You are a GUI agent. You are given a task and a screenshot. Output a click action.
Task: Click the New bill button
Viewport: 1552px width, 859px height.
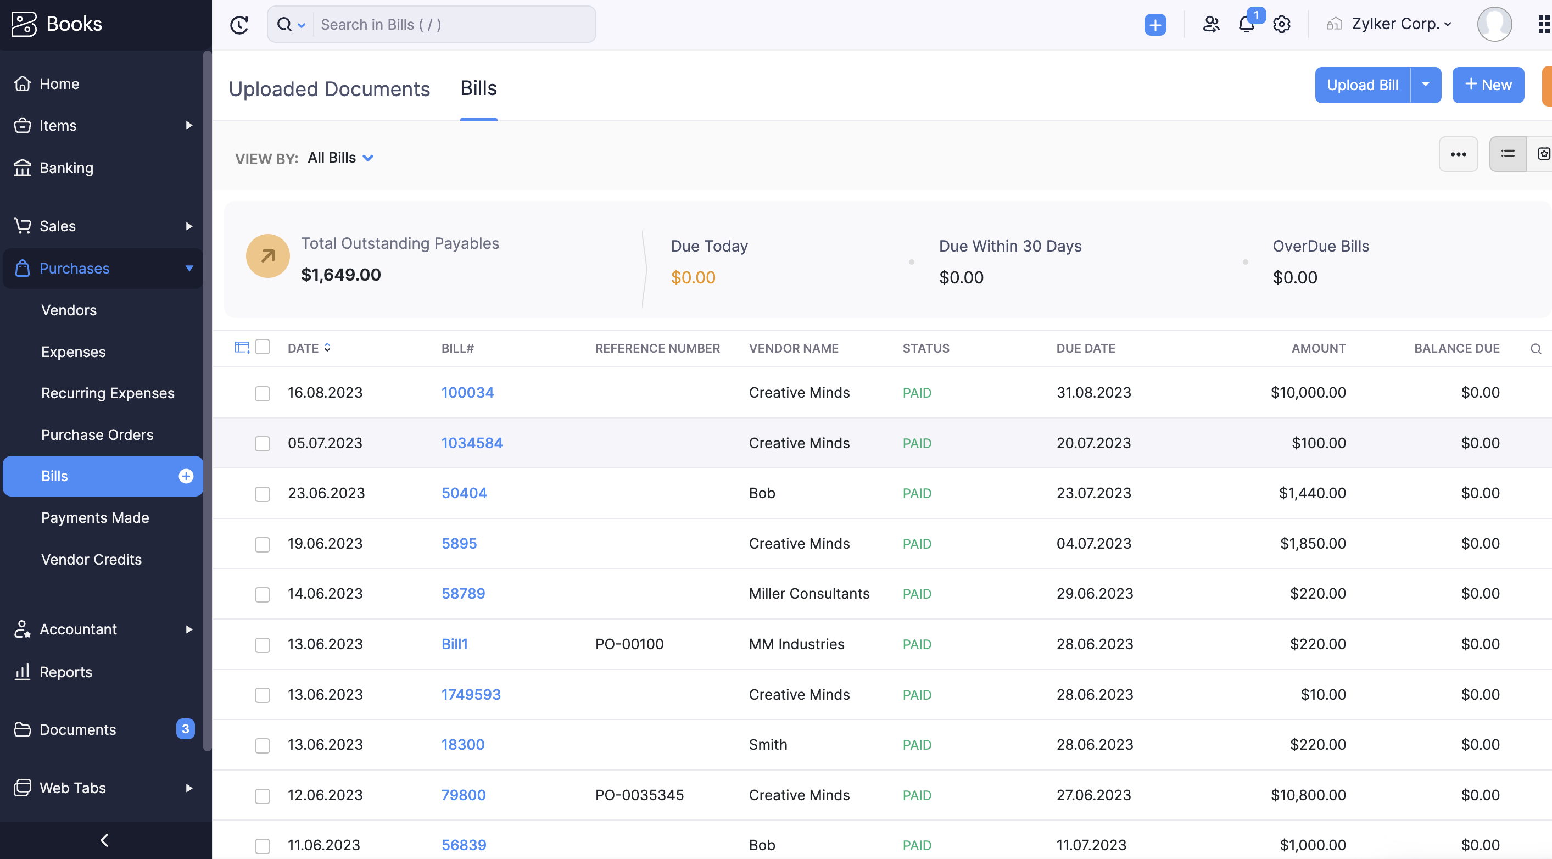coord(1488,85)
